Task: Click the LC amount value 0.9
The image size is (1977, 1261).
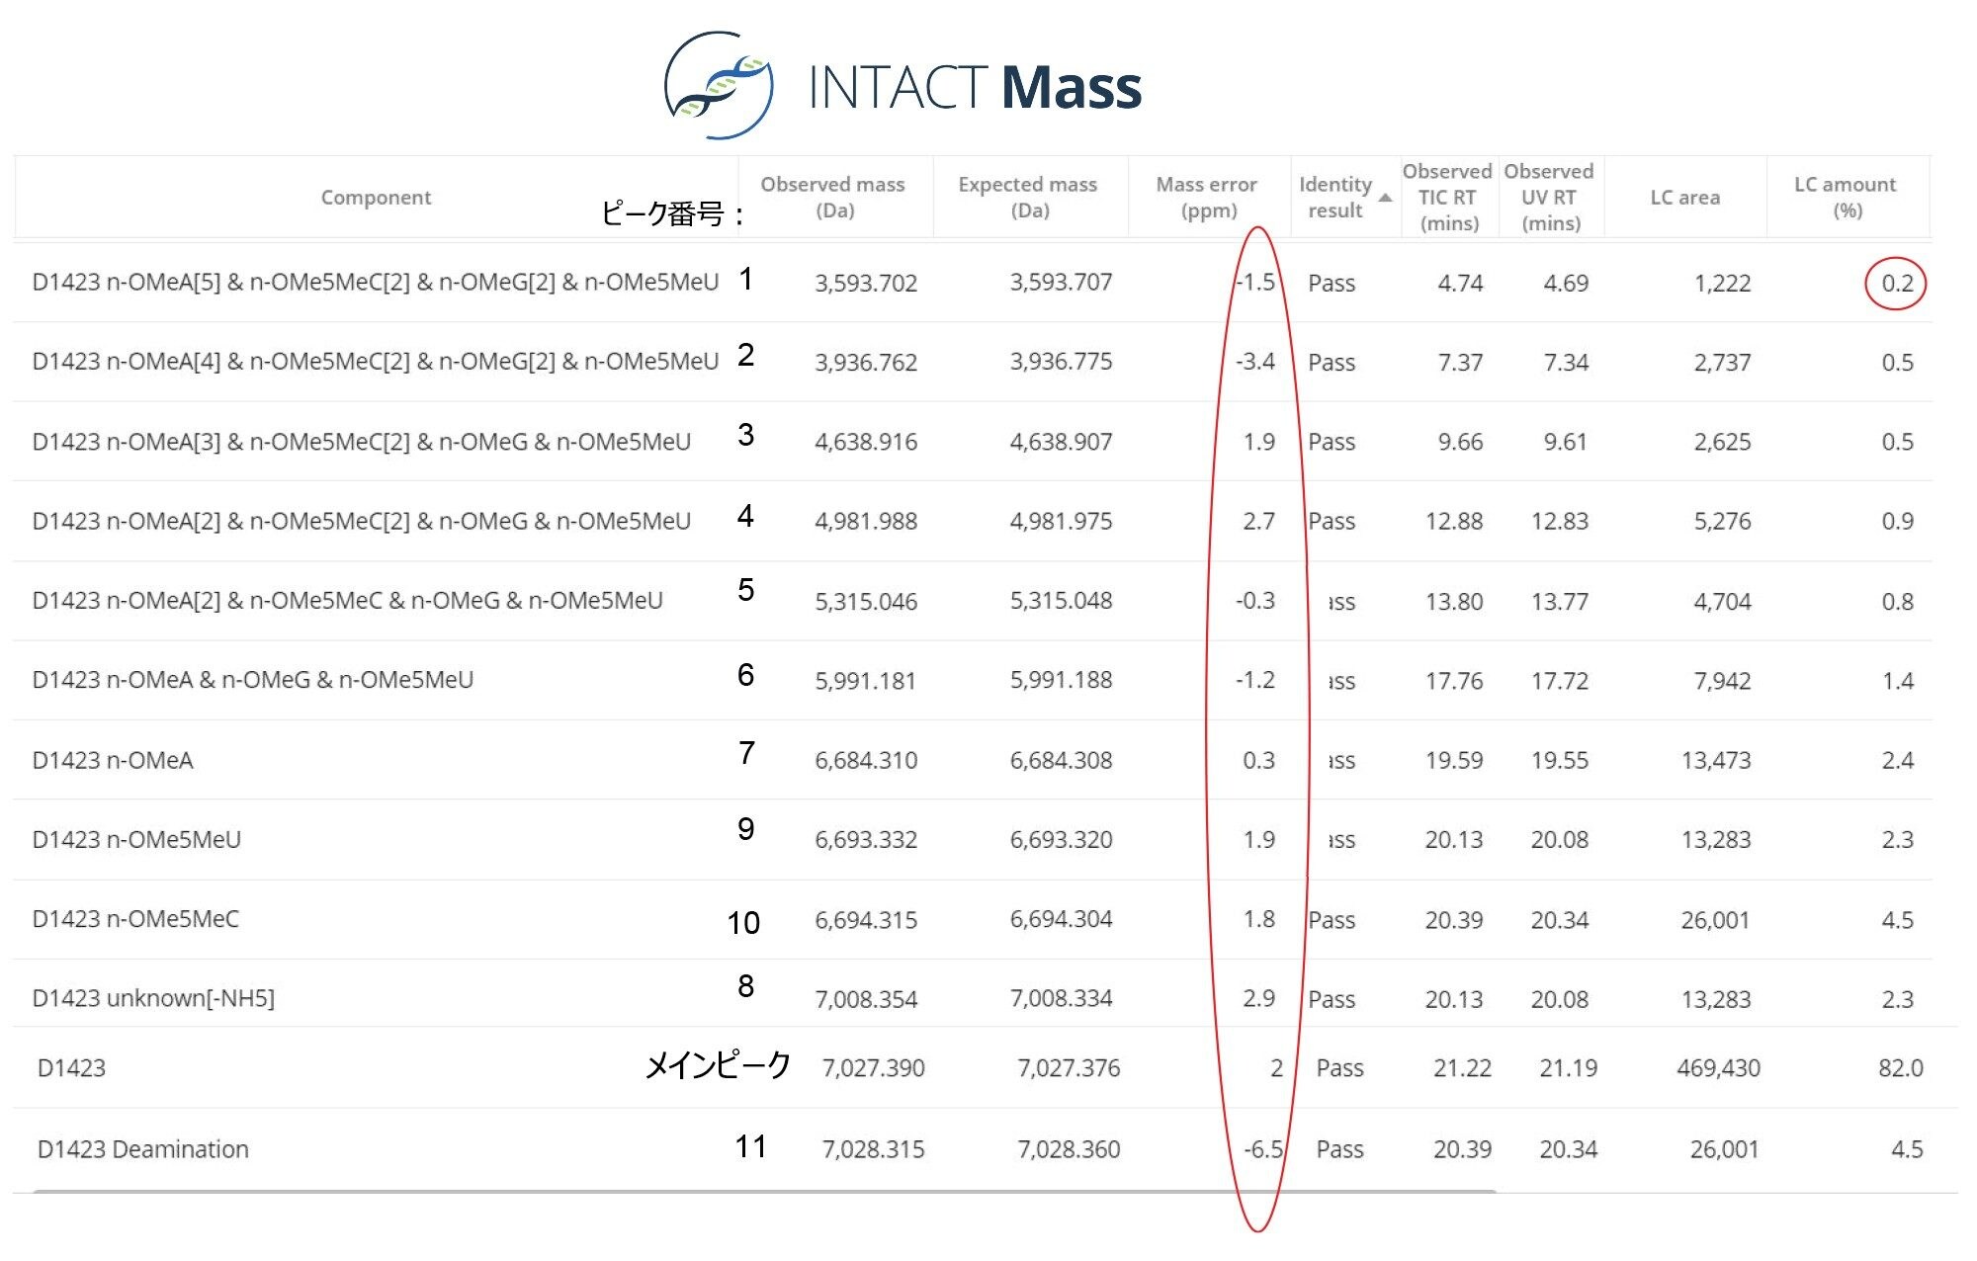Action: coord(1898,521)
